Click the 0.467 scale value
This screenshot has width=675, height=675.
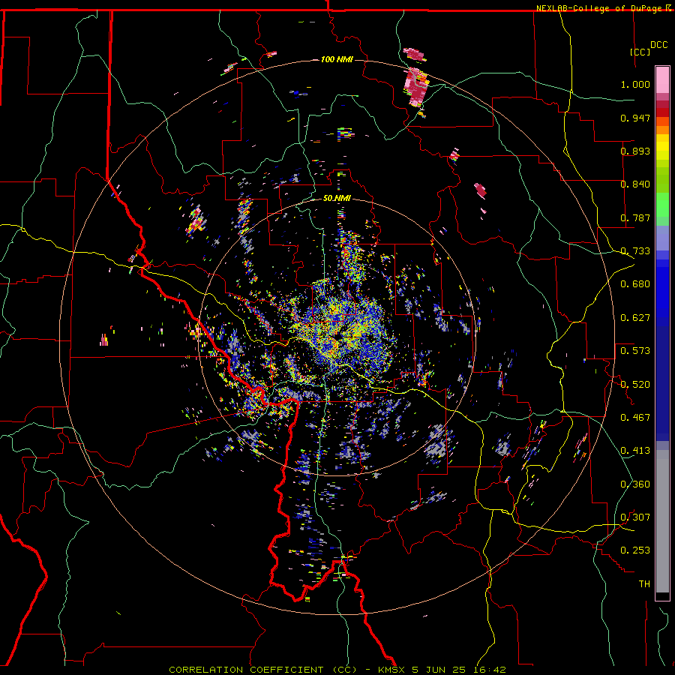[635, 418]
